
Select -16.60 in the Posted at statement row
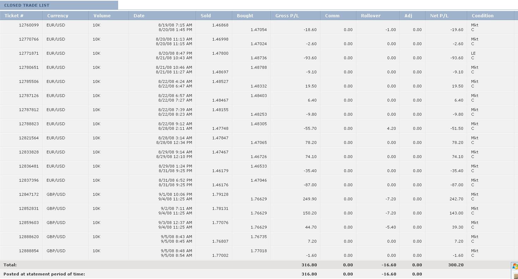[389, 274]
